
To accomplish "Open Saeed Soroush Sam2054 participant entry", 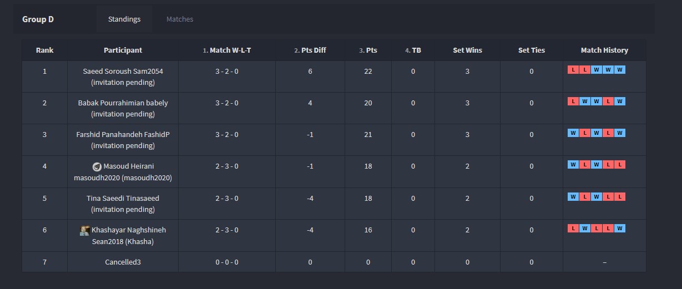I will click(123, 72).
